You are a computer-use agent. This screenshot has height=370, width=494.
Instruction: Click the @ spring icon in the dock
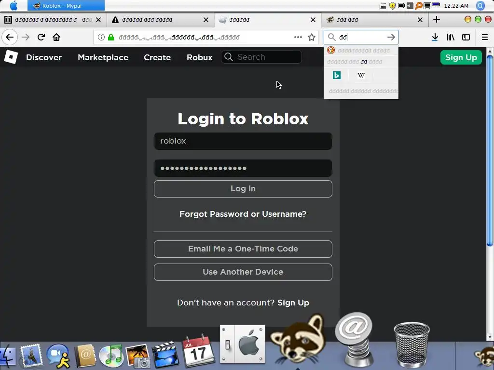354,340
